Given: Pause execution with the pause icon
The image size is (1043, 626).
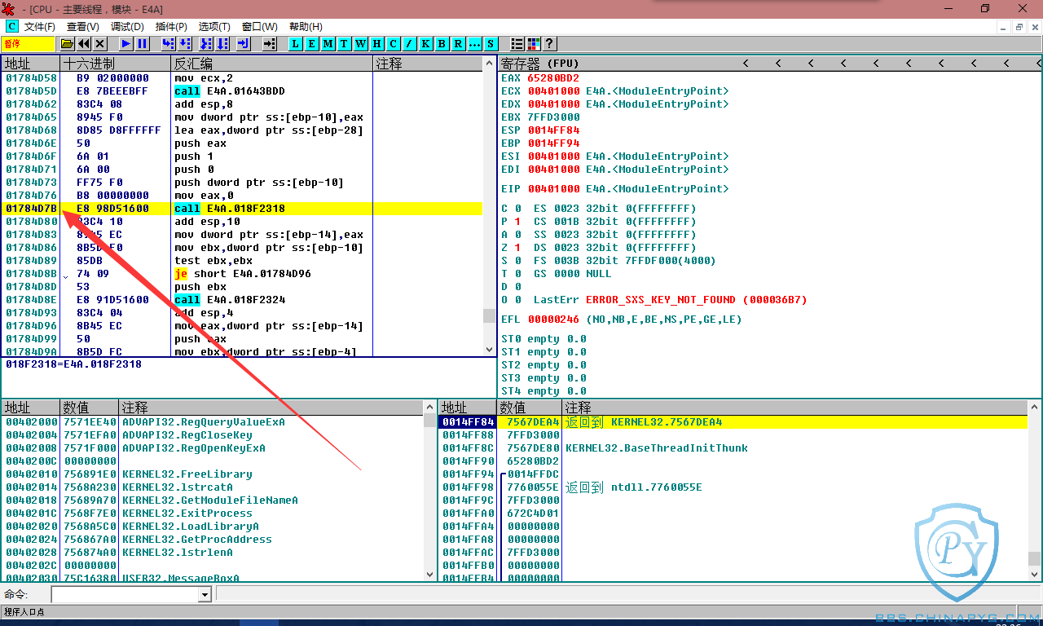Looking at the screenshot, I should [x=143, y=43].
